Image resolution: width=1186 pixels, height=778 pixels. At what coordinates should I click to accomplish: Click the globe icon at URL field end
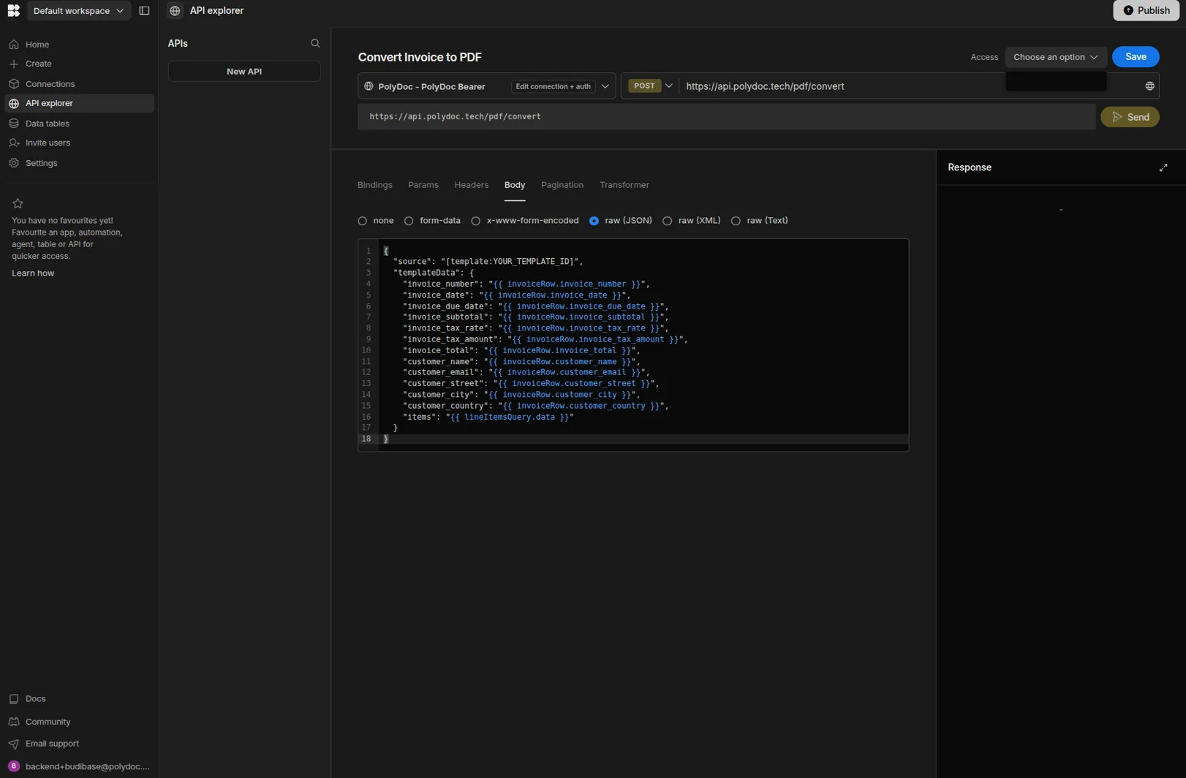(1149, 86)
